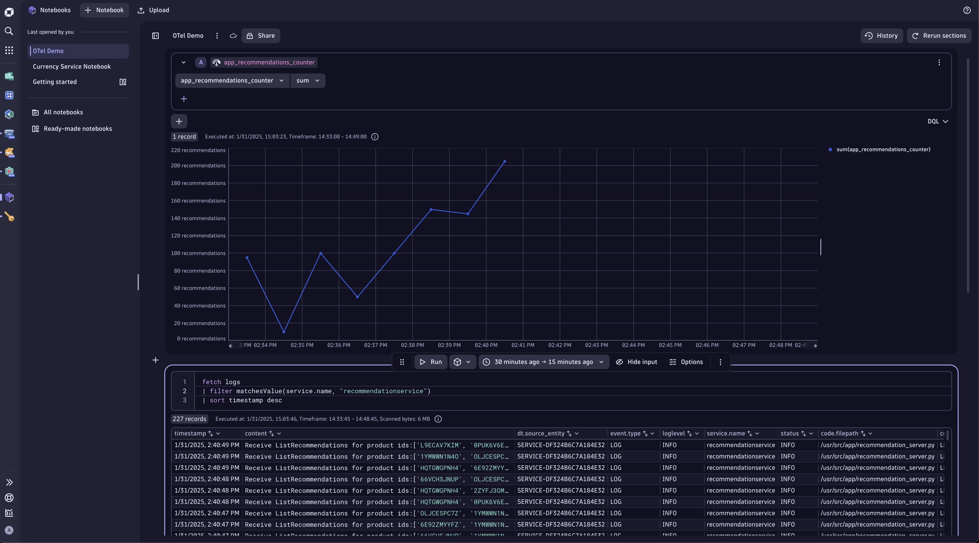Toggle the notebook side panel layout icon
Image resolution: width=979 pixels, height=543 pixels.
point(156,36)
